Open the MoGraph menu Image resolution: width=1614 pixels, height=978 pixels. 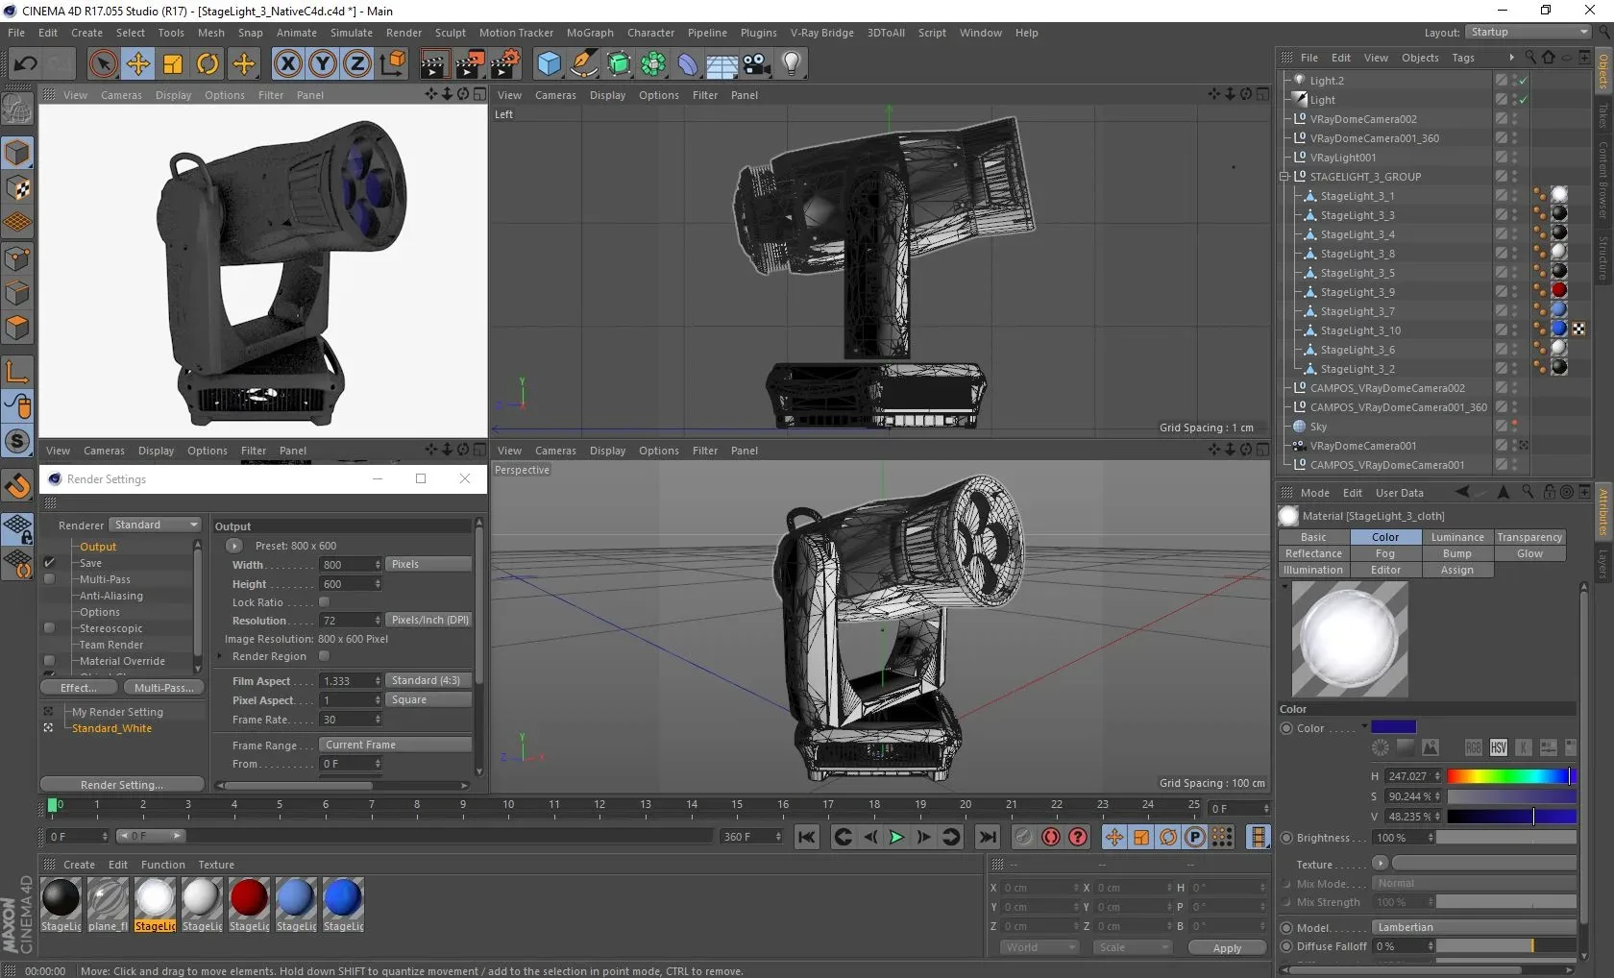pyautogui.click(x=590, y=33)
